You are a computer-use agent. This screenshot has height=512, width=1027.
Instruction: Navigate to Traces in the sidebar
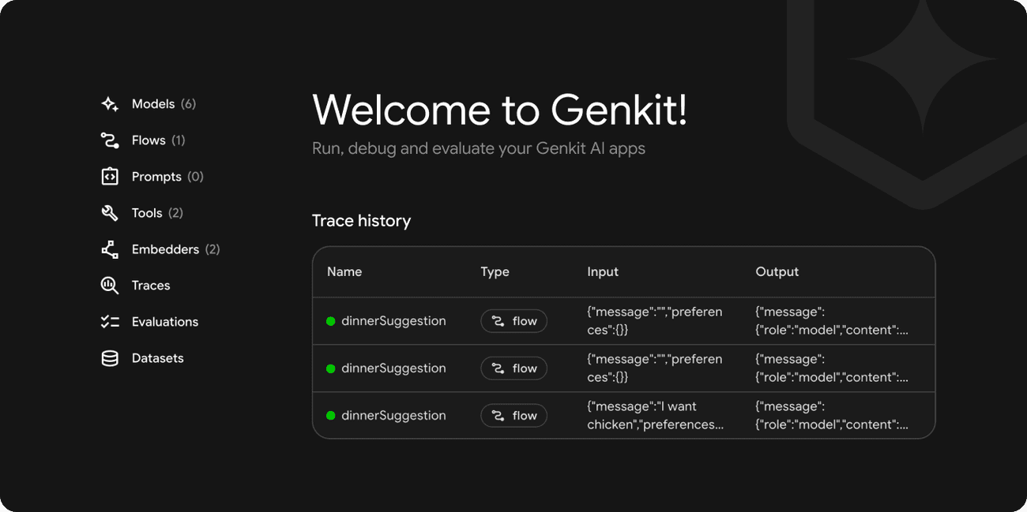tap(151, 285)
